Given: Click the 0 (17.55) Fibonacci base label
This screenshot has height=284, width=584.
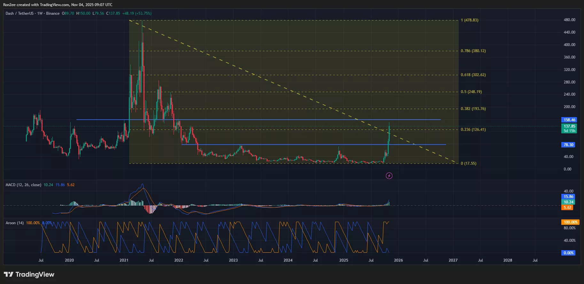Looking at the screenshot, I should (468, 163).
